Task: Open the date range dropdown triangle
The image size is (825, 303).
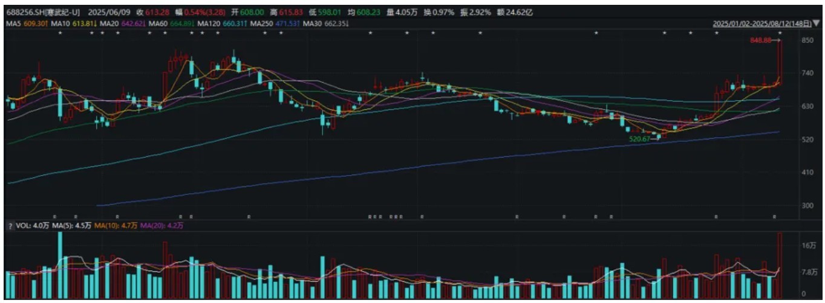Action: pyautogui.click(x=817, y=24)
